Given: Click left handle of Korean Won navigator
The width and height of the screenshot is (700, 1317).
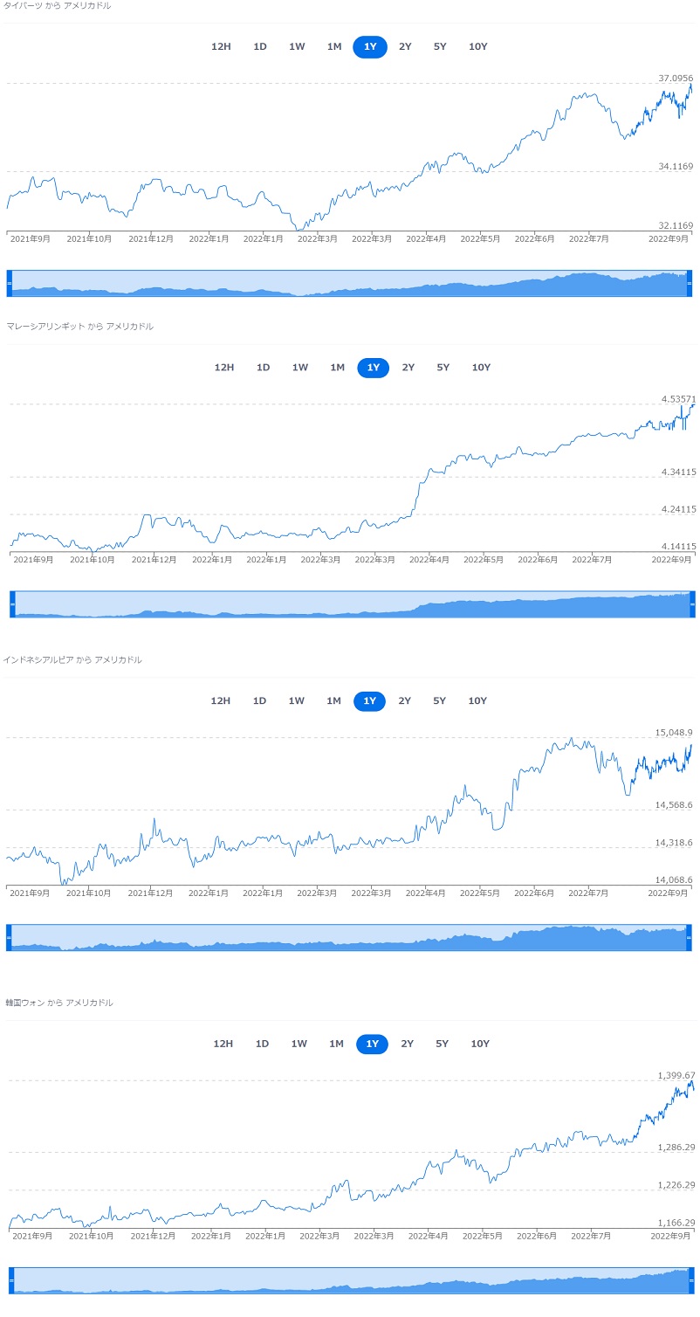Looking at the screenshot, I should click(11, 1280).
